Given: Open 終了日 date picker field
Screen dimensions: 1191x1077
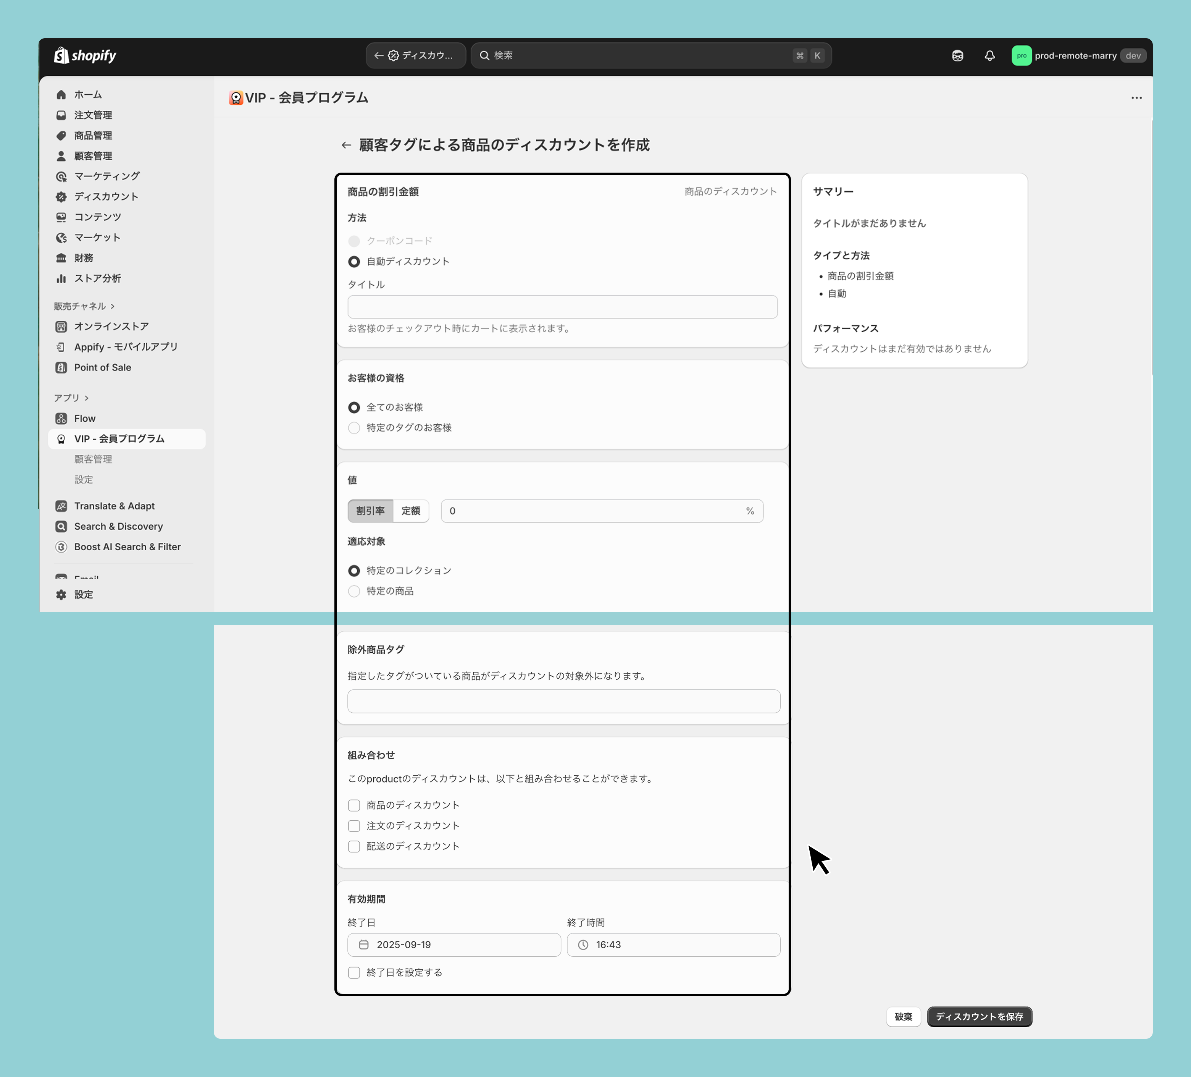Looking at the screenshot, I should point(454,944).
